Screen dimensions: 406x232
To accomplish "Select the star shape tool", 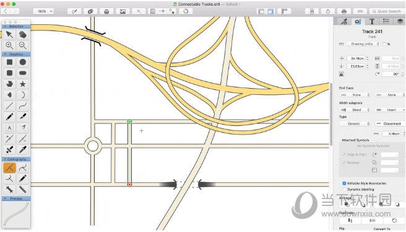I will click(x=23, y=84).
